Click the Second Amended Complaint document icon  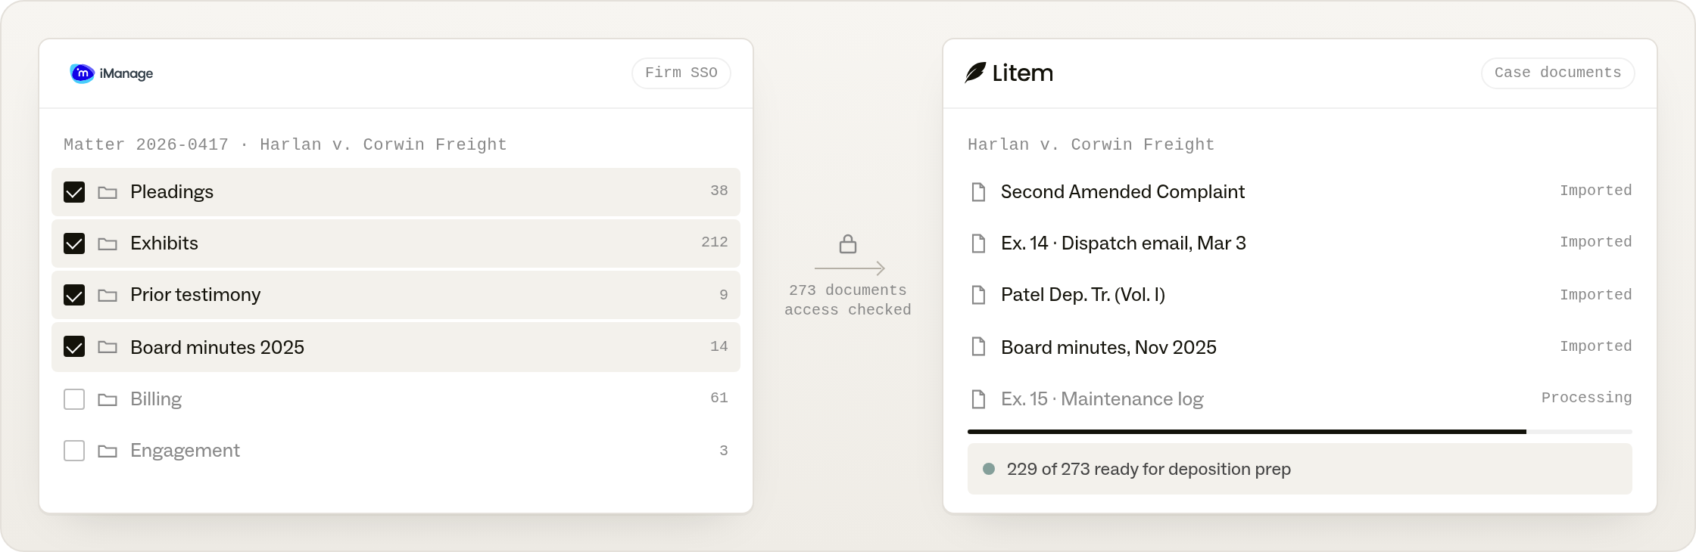(x=978, y=192)
